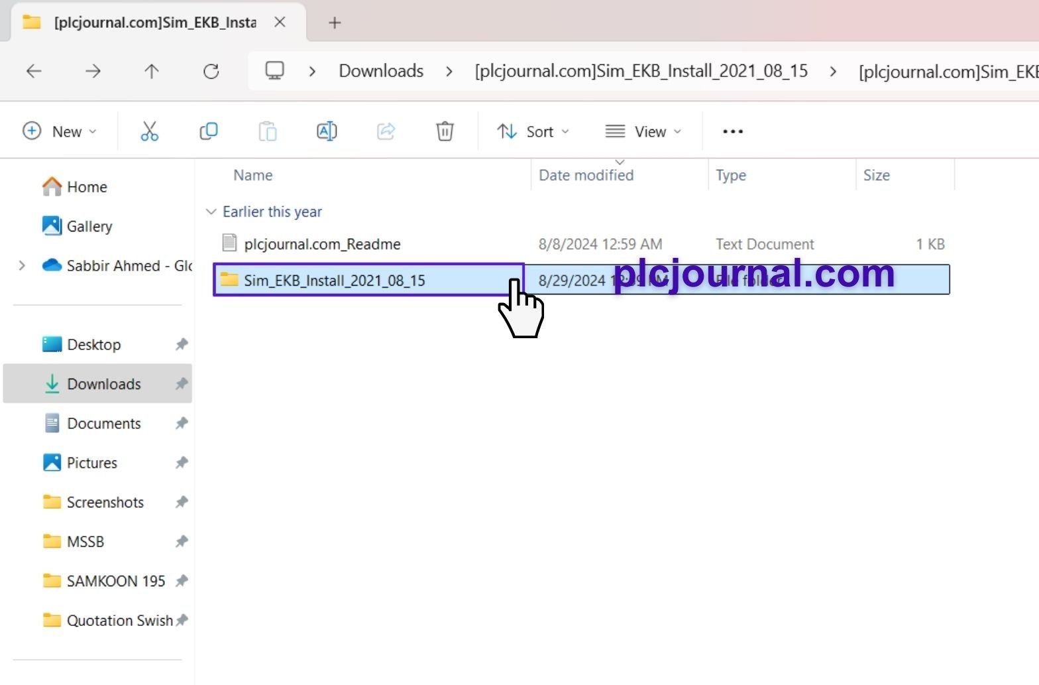The width and height of the screenshot is (1039, 685).
Task: Copy the selected item
Action: click(x=209, y=131)
